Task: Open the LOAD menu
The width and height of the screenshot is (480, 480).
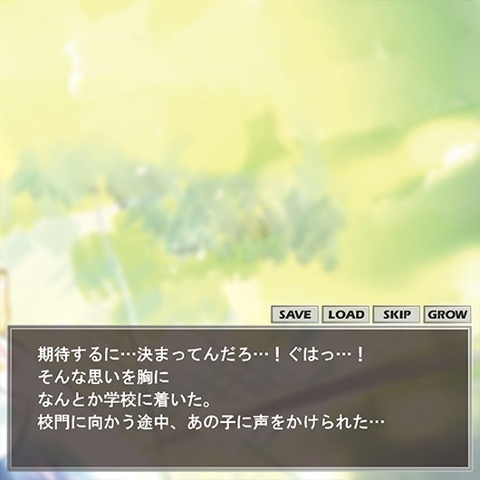Action: 346,314
